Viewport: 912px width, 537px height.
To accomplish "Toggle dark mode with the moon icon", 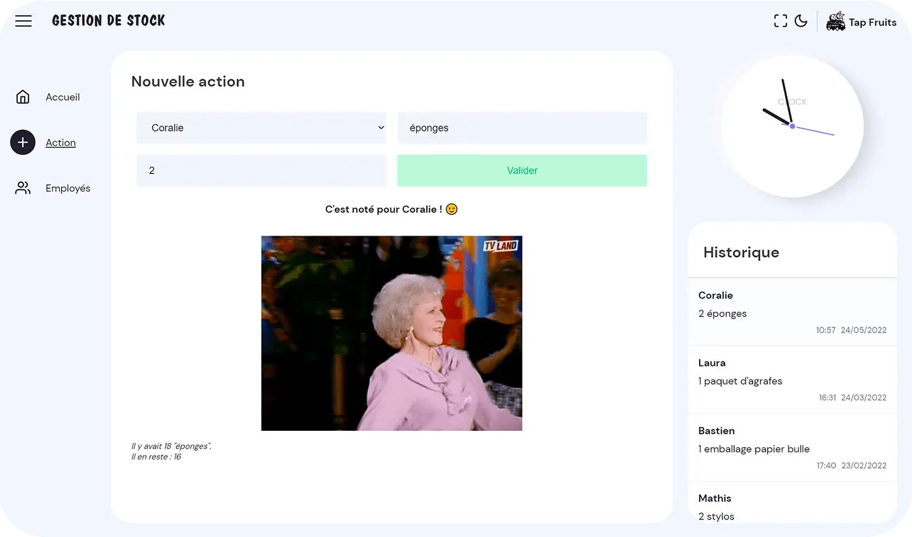I will pos(801,21).
